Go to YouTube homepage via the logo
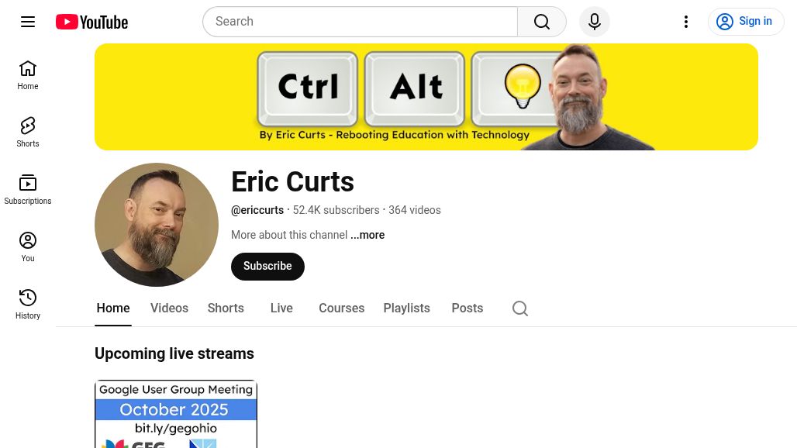 (x=91, y=21)
